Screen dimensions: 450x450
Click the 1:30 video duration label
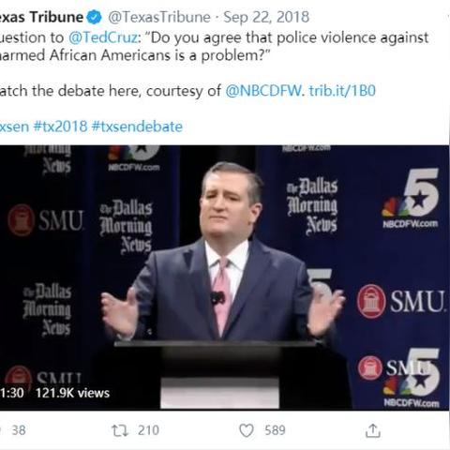click(12, 393)
